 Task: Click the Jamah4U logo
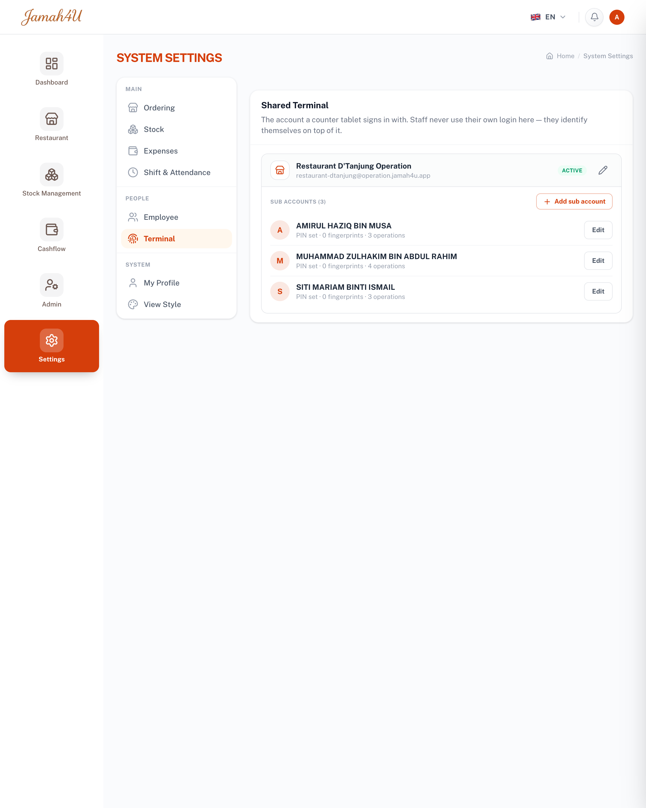pos(52,17)
